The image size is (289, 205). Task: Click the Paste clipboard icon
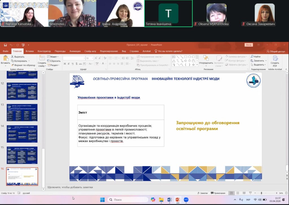click(5, 58)
